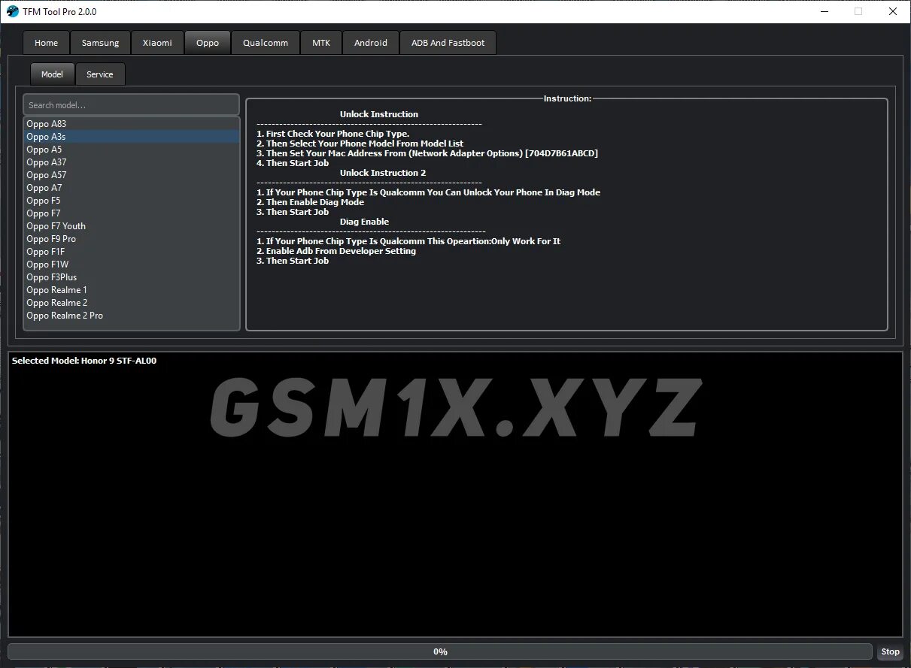The width and height of the screenshot is (911, 668).
Task: Click the Mac Address instruction line
Action: tap(427, 153)
